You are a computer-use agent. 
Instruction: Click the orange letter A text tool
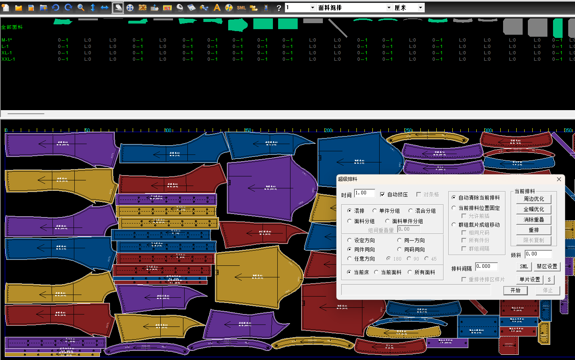click(217, 8)
